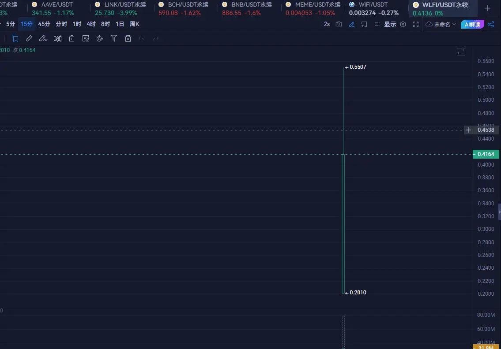
Task: Click the BNB price 886.55
Action: coord(232,13)
